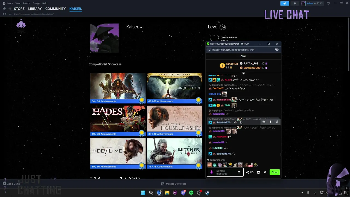Image resolution: width=350 pixels, height=197 pixels.
Task: Go to the LIBRARY tab
Action: pos(35,9)
